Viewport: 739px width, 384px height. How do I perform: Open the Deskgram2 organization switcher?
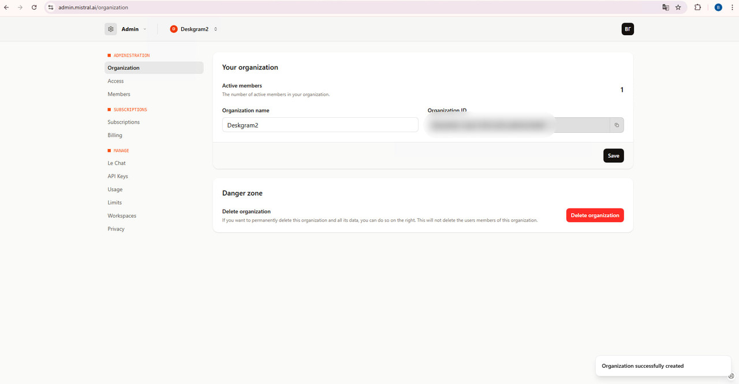(x=194, y=29)
